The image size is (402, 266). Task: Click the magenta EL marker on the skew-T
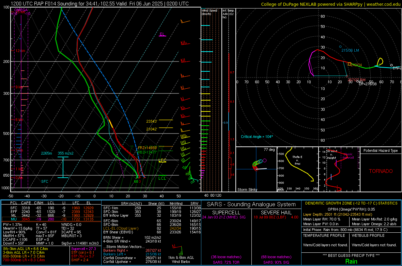click(x=162, y=34)
